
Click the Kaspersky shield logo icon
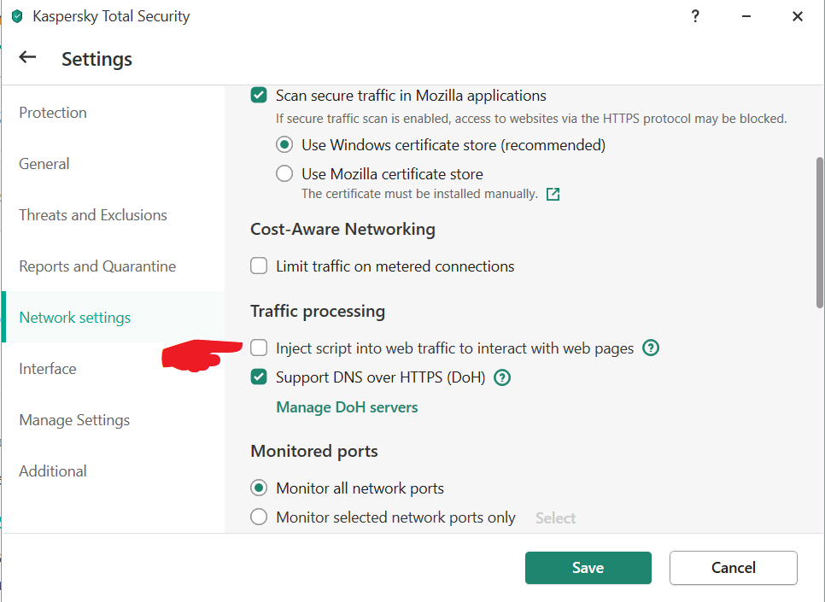click(17, 16)
